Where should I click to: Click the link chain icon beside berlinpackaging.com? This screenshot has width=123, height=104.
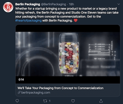click(19, 92)
